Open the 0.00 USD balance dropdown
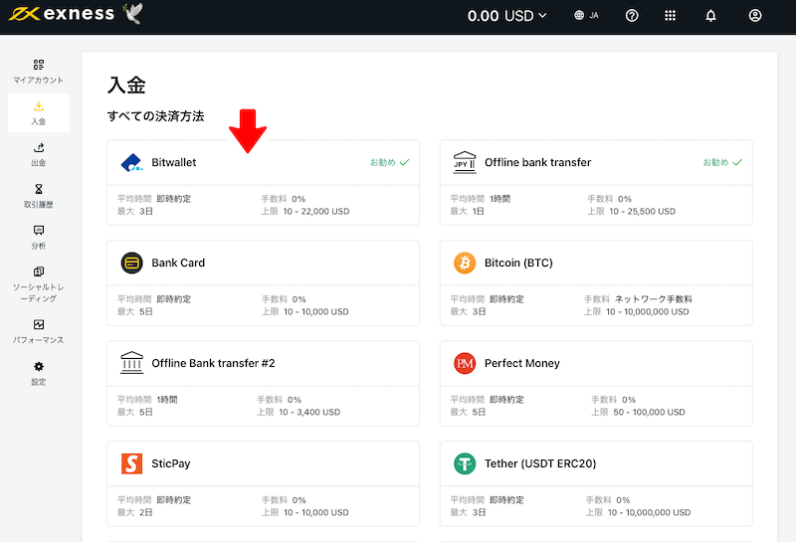796x542 pixels. 506,16
